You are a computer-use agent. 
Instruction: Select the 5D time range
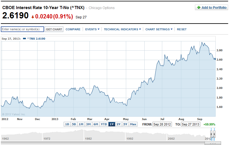(x=74, y=124)
